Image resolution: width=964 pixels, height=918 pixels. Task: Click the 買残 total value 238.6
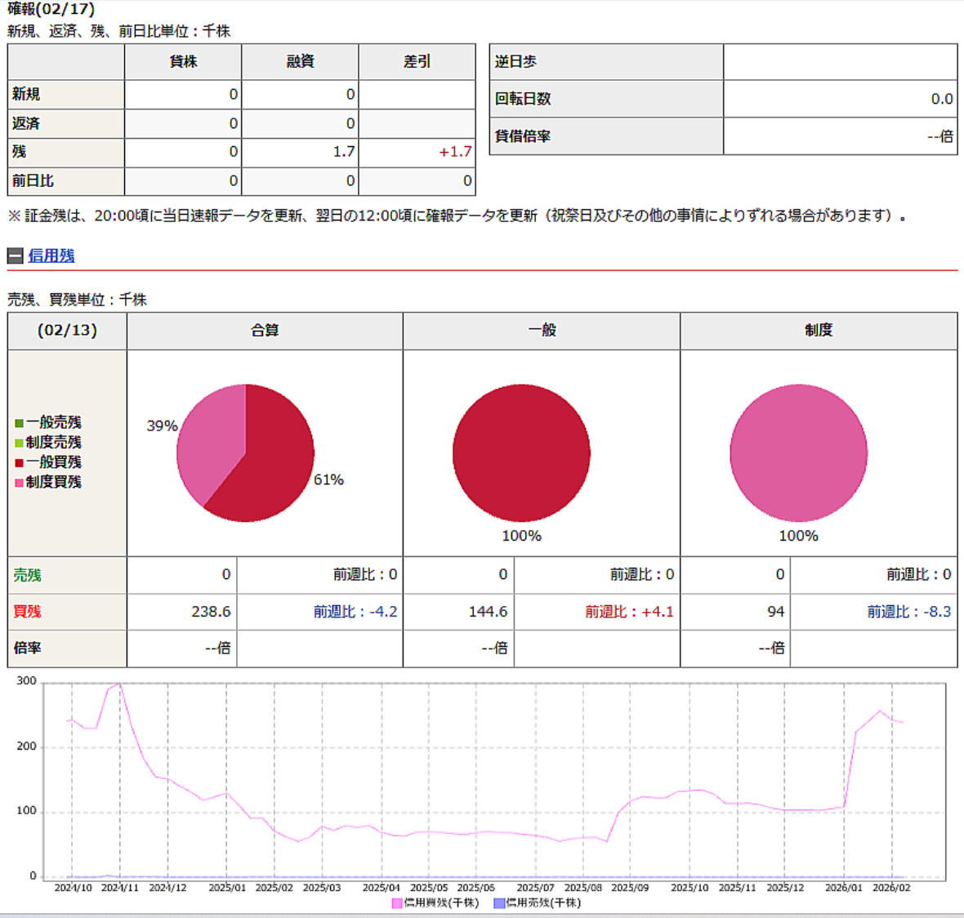click(211, 612)
